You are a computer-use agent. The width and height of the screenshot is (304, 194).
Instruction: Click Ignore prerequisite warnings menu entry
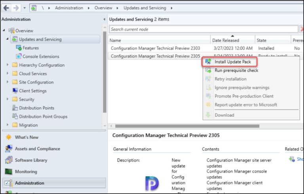[242, 88]
